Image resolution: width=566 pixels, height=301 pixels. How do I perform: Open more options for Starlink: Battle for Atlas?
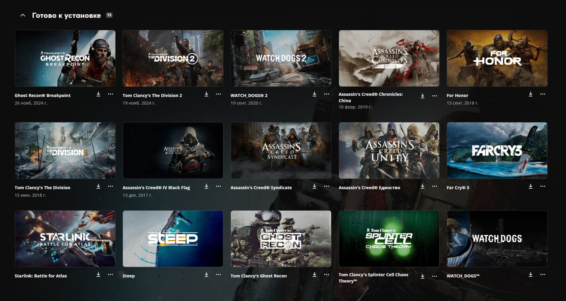point(110,275)
